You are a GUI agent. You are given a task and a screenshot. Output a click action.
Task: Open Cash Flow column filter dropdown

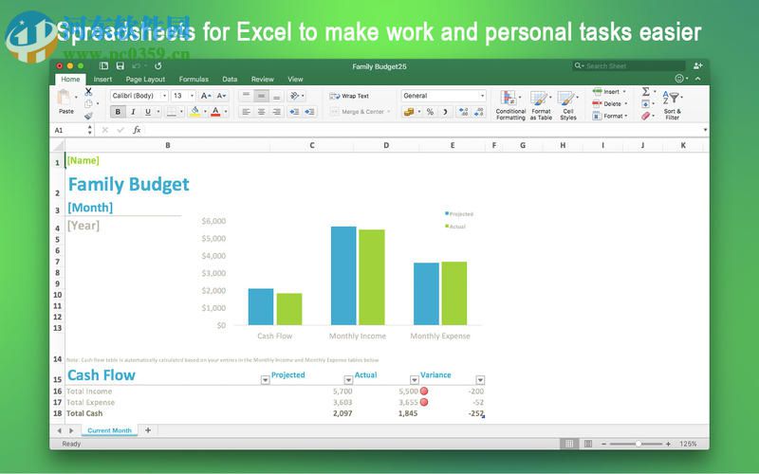pyautogui.click(x=265, y=380)
